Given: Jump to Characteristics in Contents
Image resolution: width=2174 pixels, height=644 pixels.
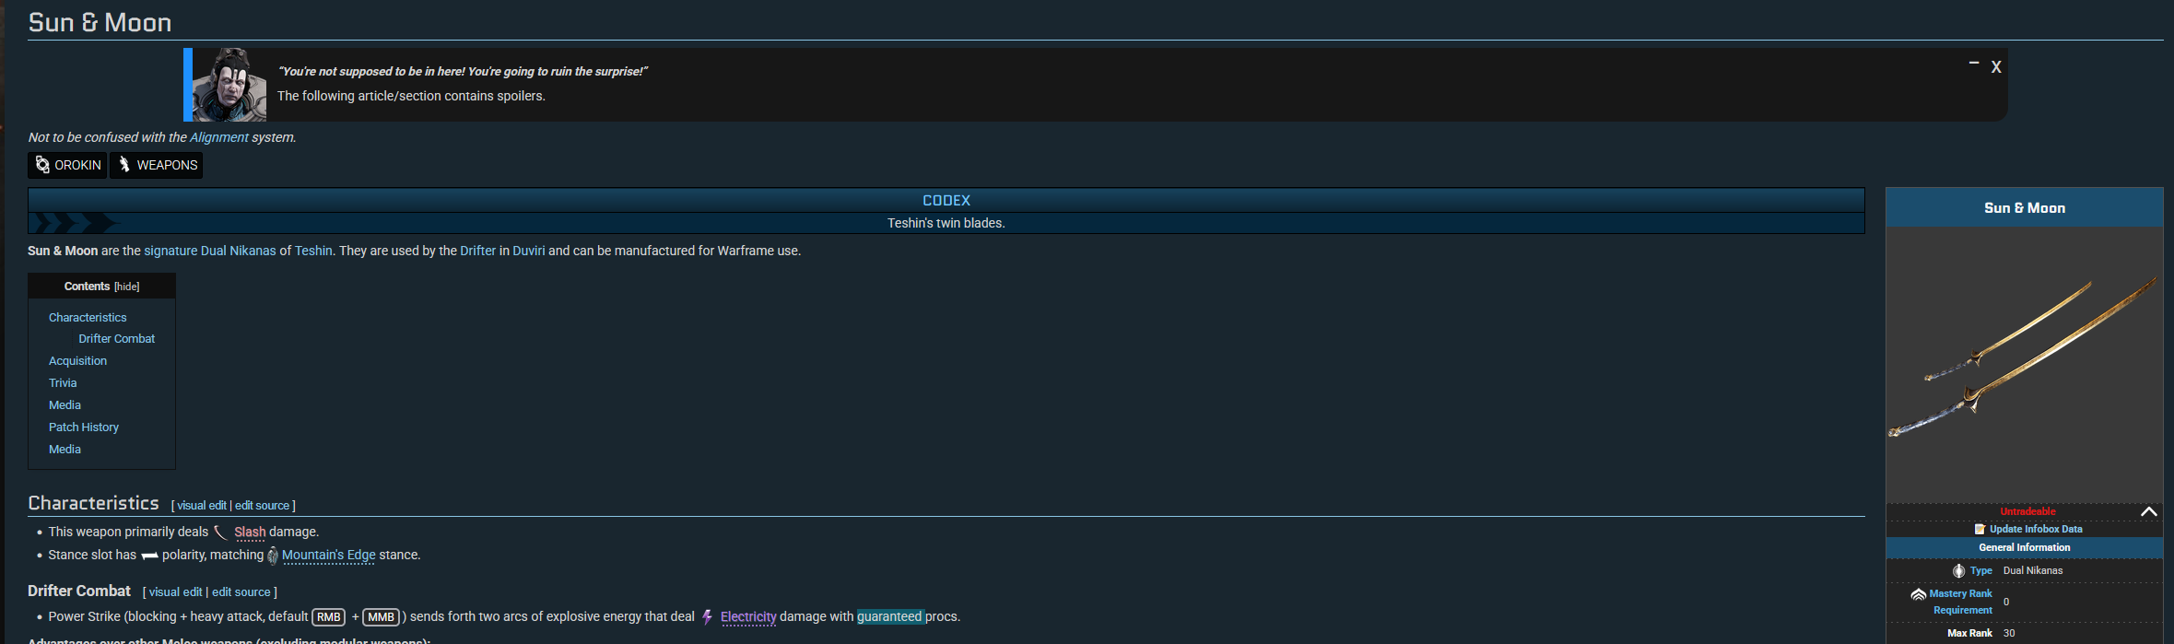Looking at the screenshot, I should coord(88,317).
